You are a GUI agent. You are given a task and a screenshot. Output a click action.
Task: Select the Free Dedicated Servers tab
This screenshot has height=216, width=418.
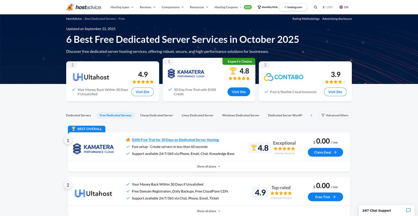pyautogui.click(x=116, y=115)
